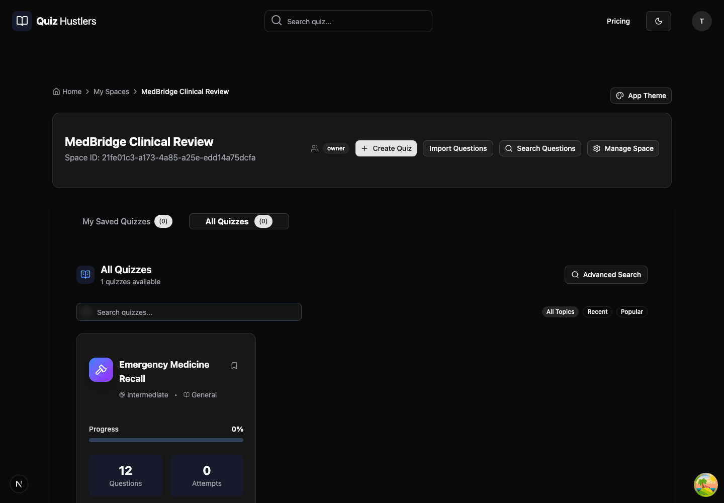This screenshot has height=503, width=724.
Task: Click the 0 Attempts stat tile
Action: click(x=207, y=475)
